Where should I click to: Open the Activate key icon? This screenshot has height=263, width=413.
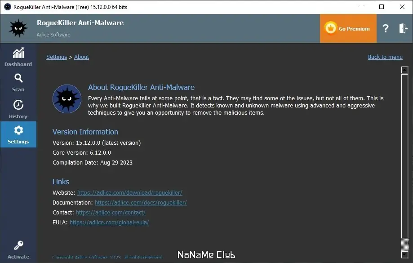tap(18, 245)
